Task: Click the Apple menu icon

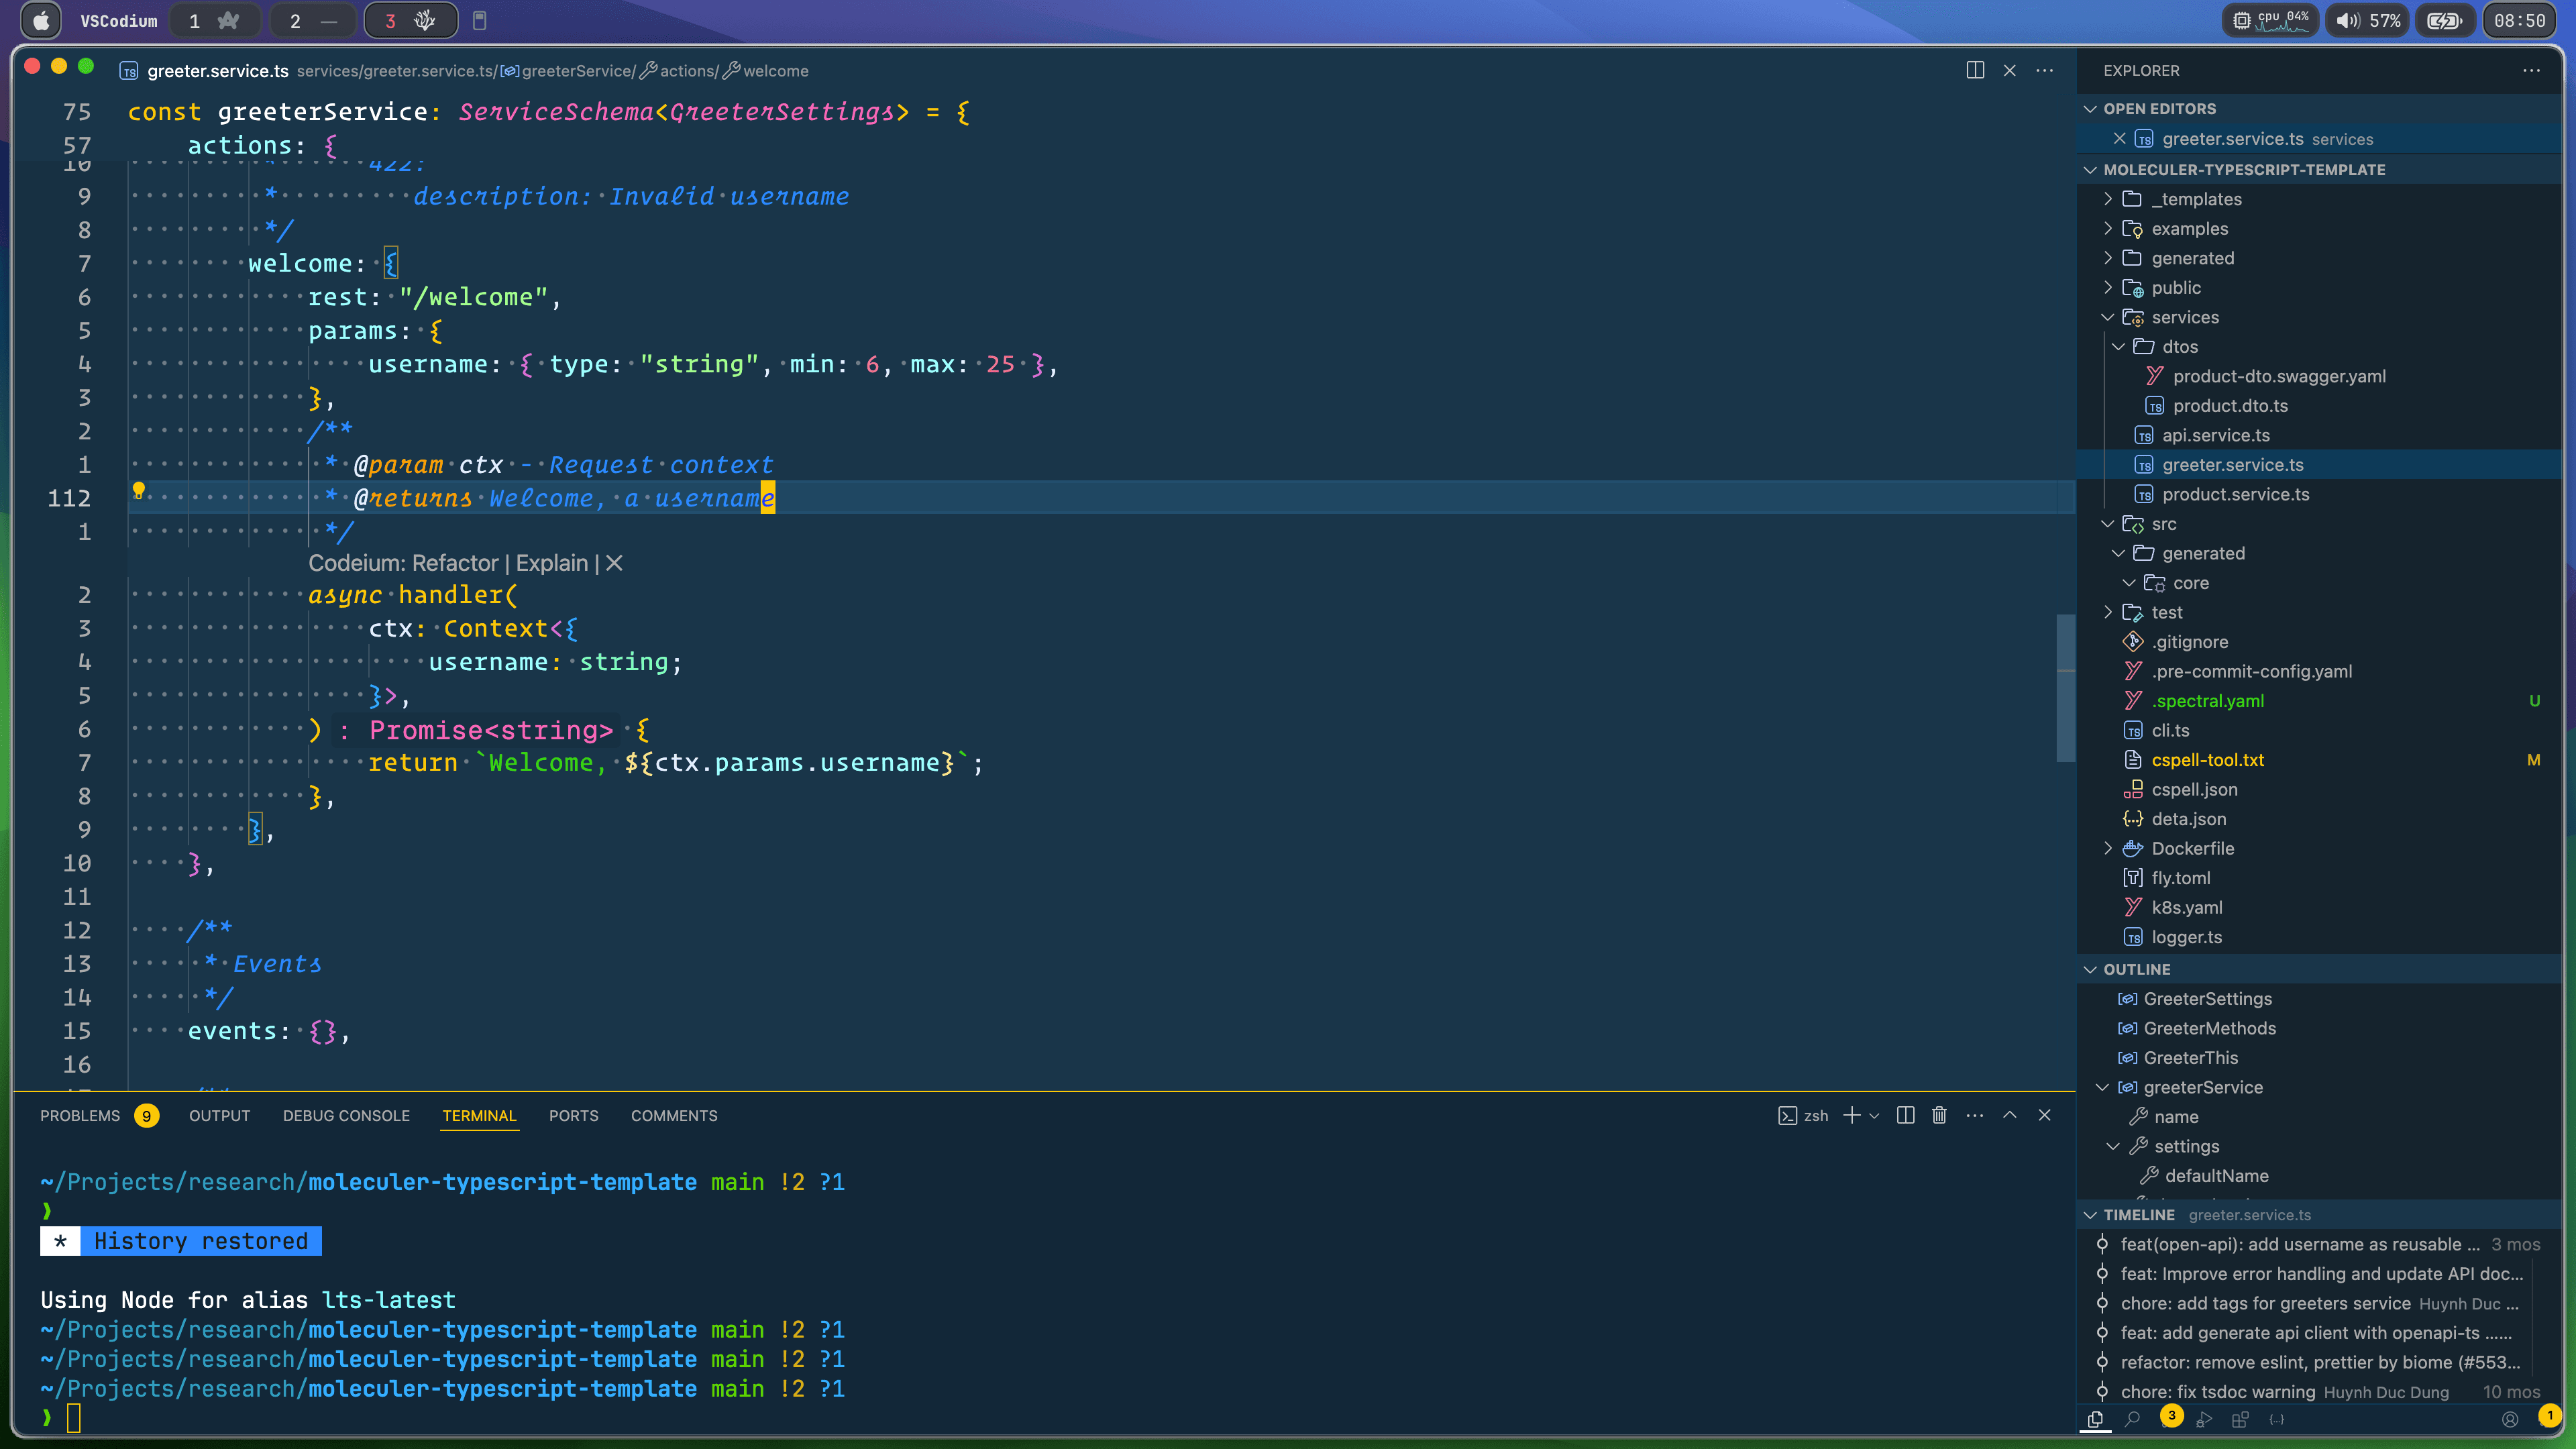Action: 41,21
